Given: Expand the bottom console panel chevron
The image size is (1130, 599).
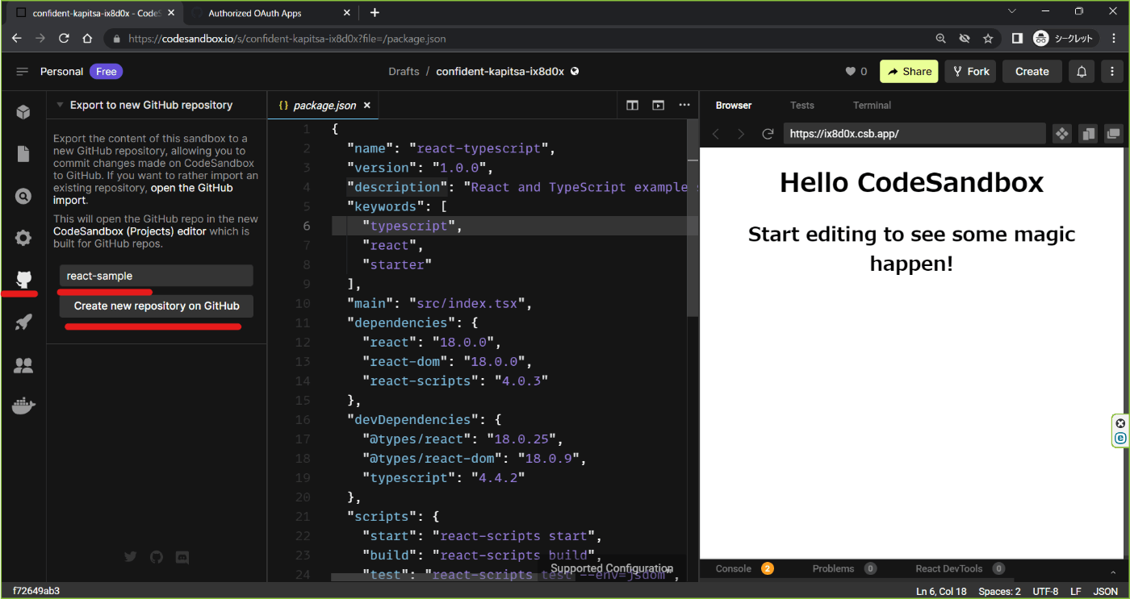Looking at the screenshot, I should coord(1114,571).
